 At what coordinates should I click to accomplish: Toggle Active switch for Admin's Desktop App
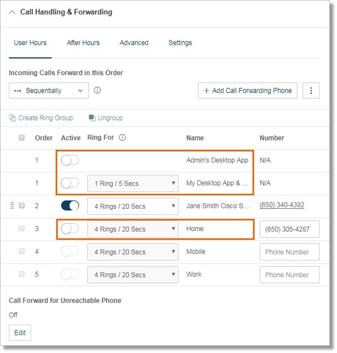[x=70, y=160]
